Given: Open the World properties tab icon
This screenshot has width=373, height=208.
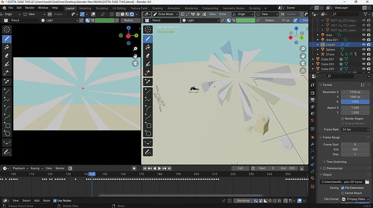Looking at the screenshot, I should coord(312,120).
